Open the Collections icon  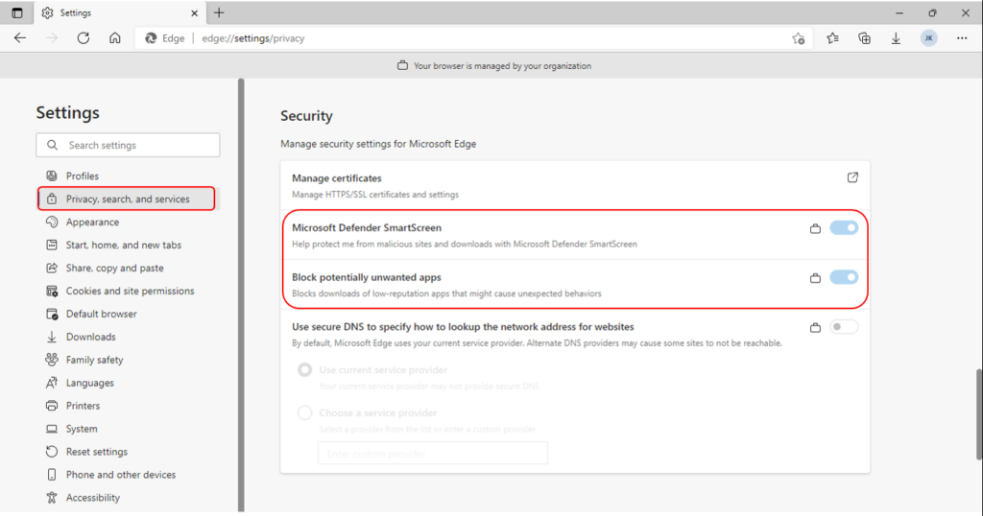(865, 38)
